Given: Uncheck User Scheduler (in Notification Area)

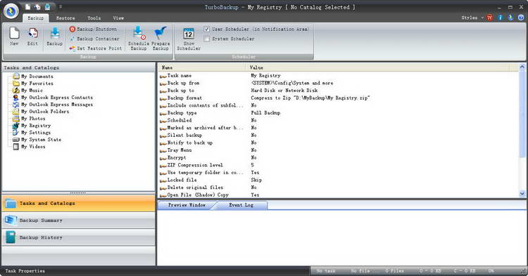Looking at the screenshot, I should (x=207, y=29).
